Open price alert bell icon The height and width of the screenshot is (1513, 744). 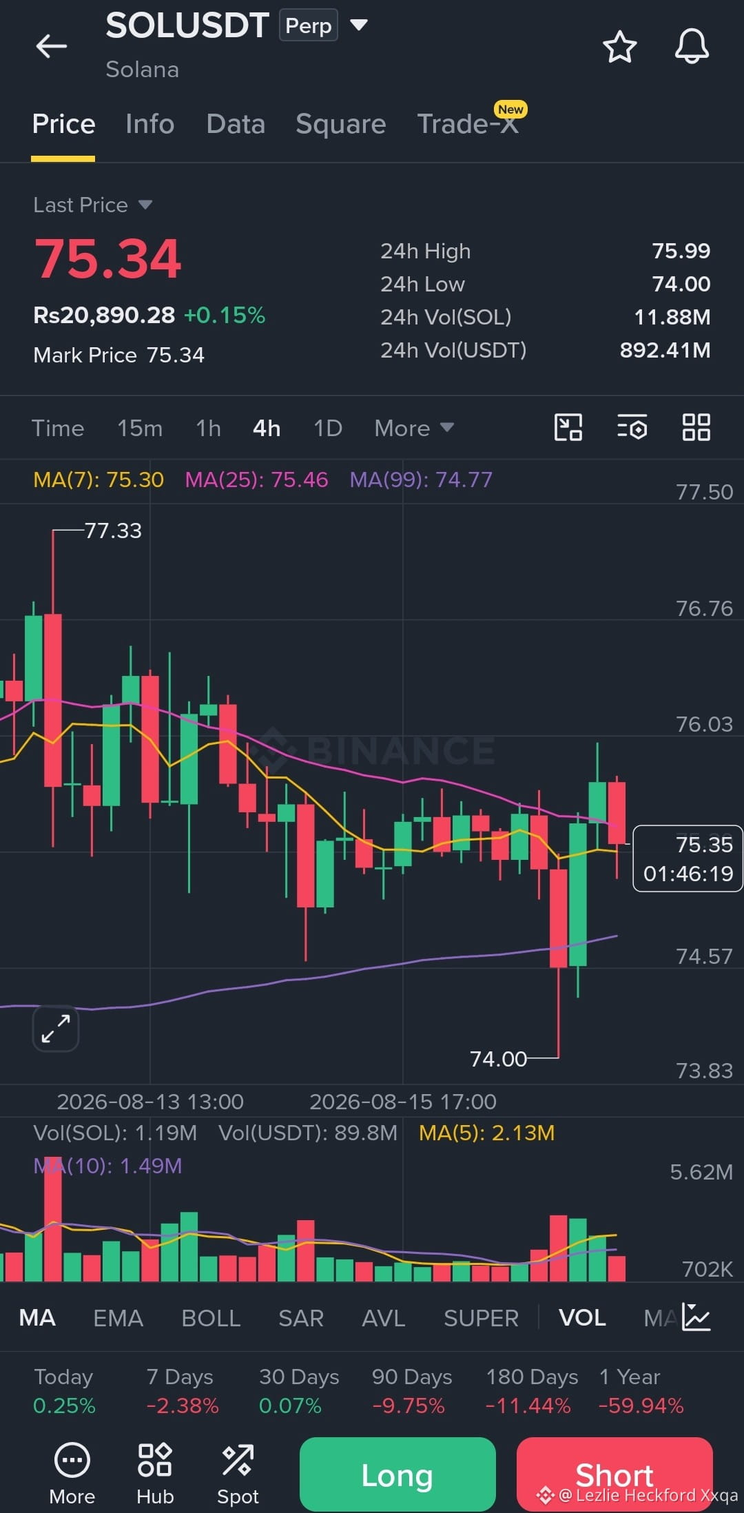coord(692,47)
